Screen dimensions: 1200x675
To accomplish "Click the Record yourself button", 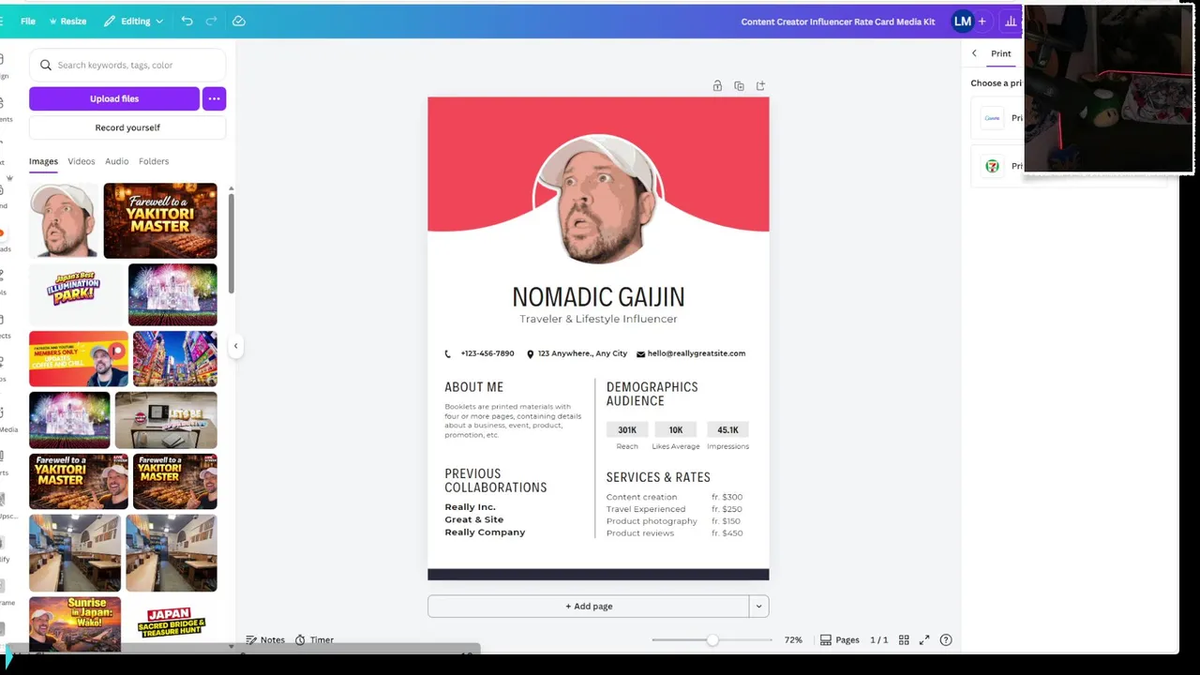I will 127,127.
